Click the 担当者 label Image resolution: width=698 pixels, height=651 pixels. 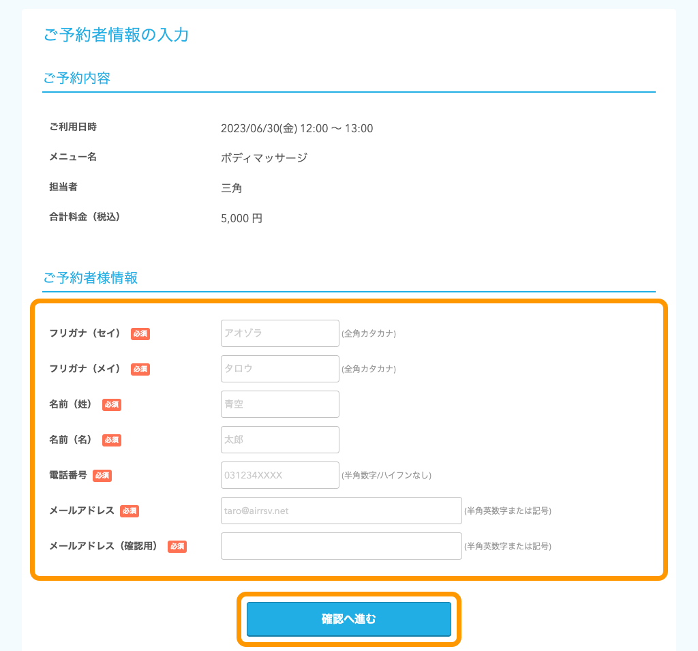pyautogui.click(x=63, y=187)
